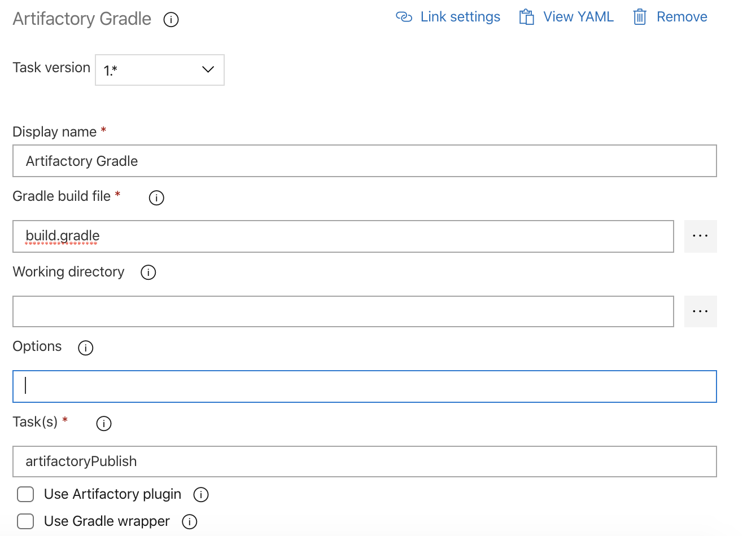Open the Task version dropdown
This screenshot has height=536, width=747.
pyautogui.click(x=160, y=70)
